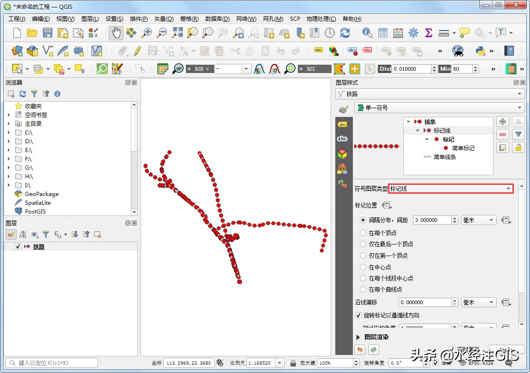Open the 图层(L) menu

[x=90, y=19]
